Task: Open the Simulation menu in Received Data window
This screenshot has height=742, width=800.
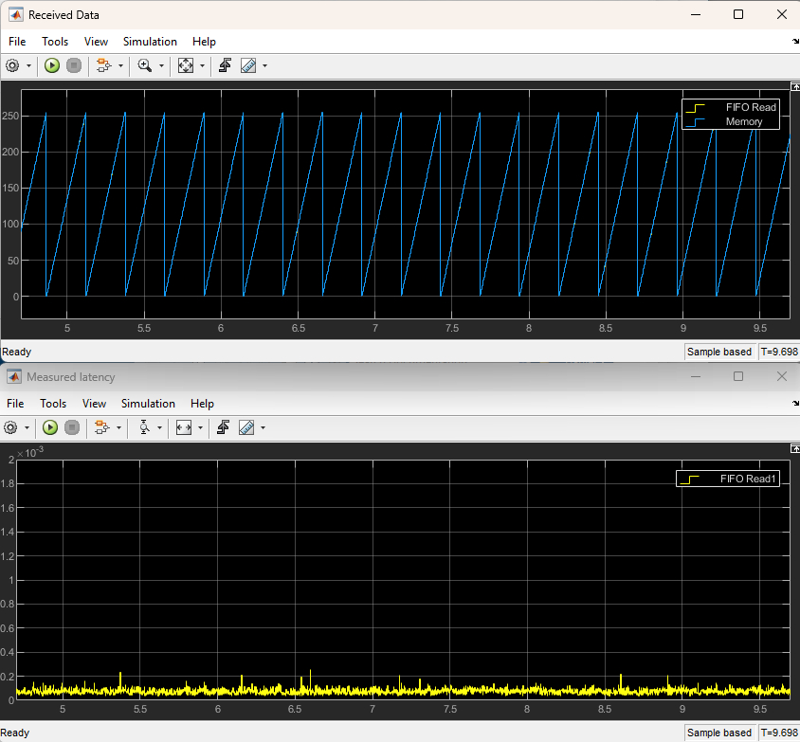Action: click(150, 42)
